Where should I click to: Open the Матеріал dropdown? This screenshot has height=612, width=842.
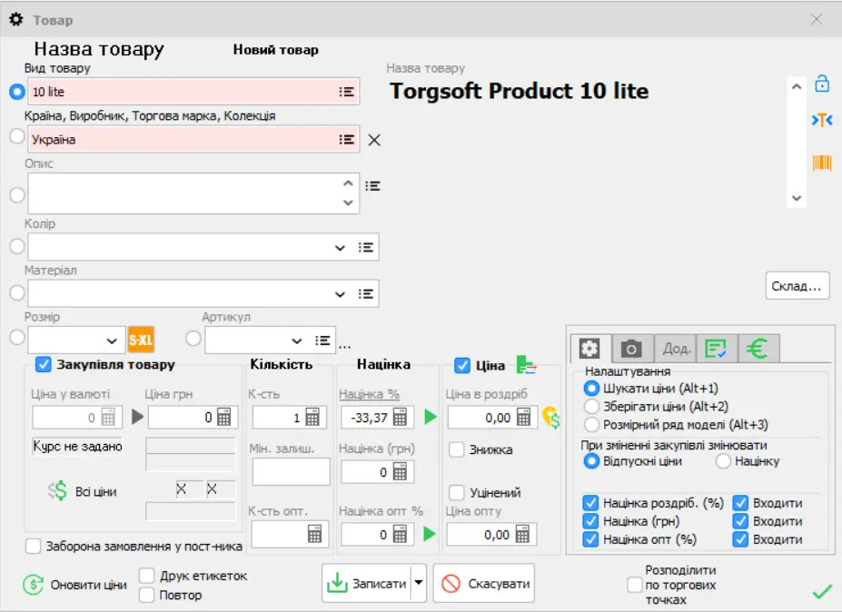click(342, 293)
